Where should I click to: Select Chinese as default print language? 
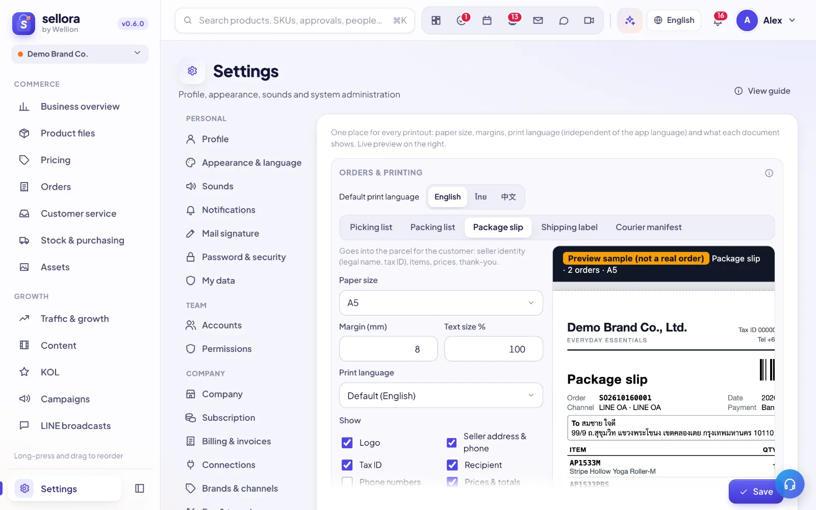tap(508, 197)
